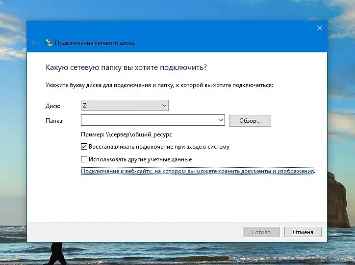355x265 pixels.
Task: Open the Диск drive letter dropdown
Action: click(125, 106)
